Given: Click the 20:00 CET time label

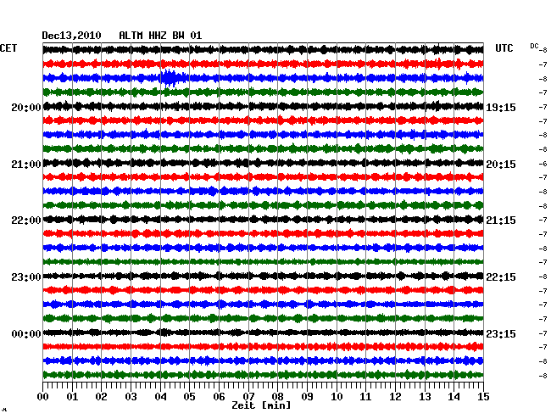Looking at the screenshot, I should (26, 108).
